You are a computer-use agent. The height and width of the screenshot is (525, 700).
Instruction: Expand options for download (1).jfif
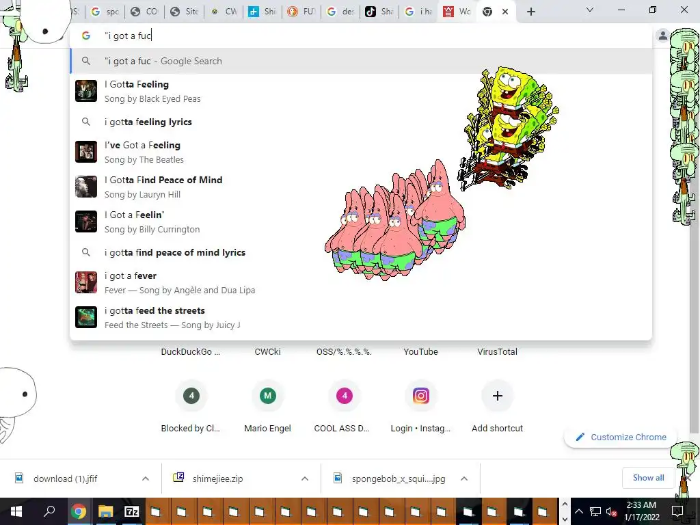point(146,479)
